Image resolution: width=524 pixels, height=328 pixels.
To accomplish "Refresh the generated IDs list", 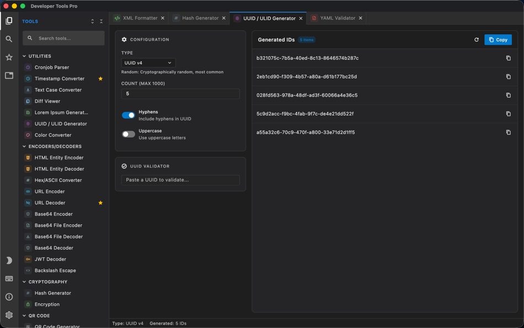I will [476, 39].
